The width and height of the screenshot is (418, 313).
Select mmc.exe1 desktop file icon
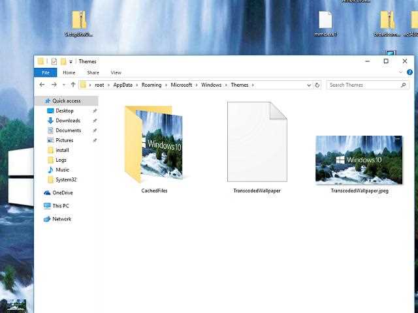point(325,20)
